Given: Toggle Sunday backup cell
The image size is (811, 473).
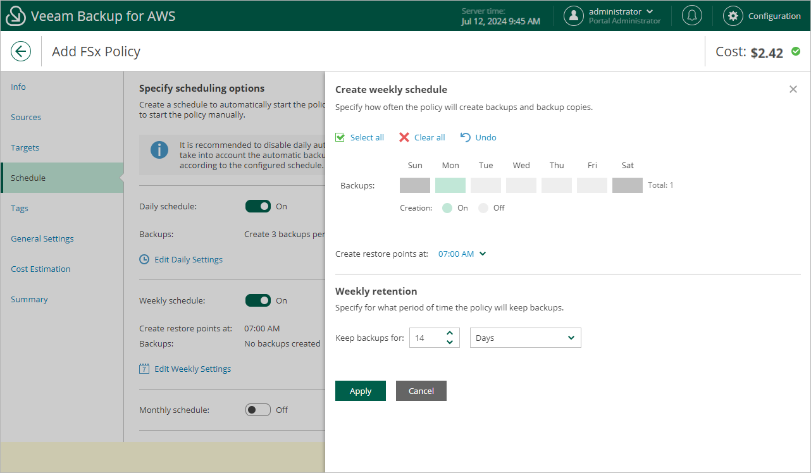Looking at the screenshot, I should pos(415,185).
